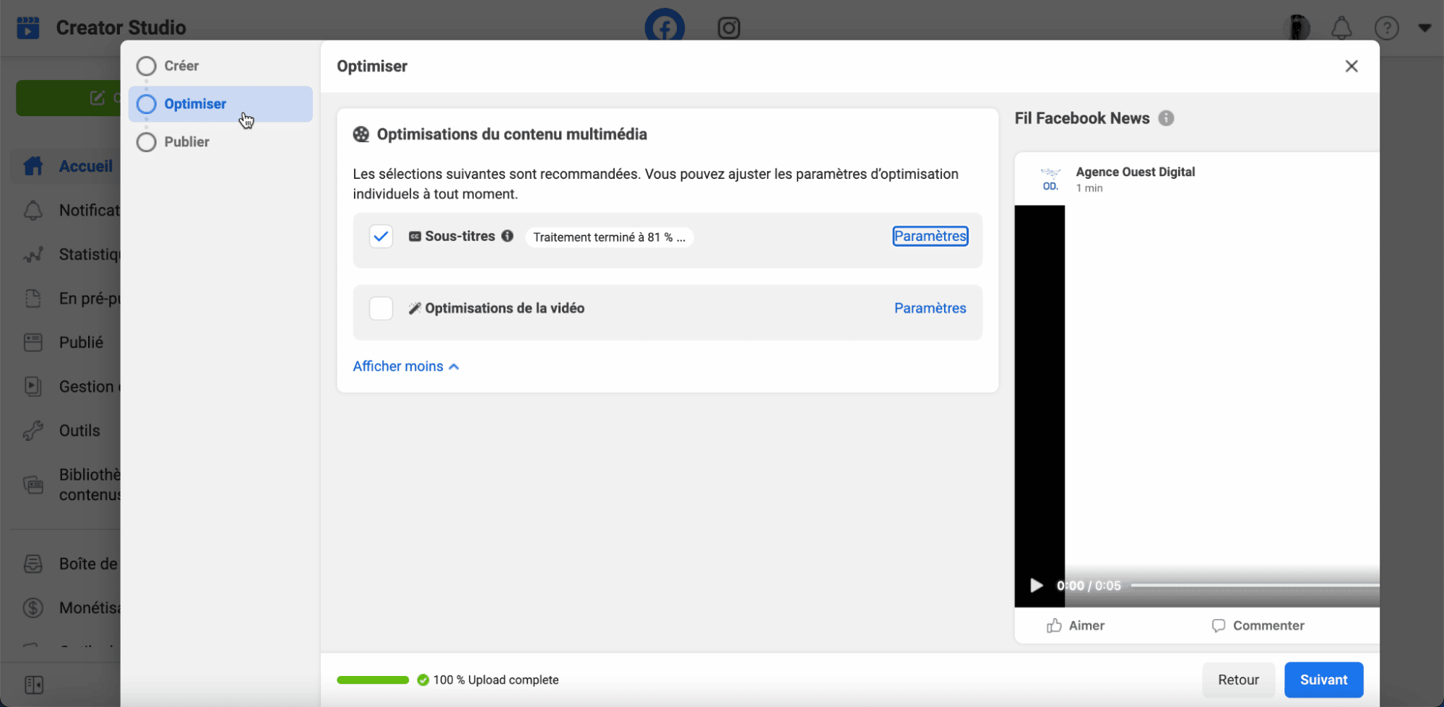Click the info icon beside Sous-titres
Screen dimensions: 1444x707
(507, 236)
